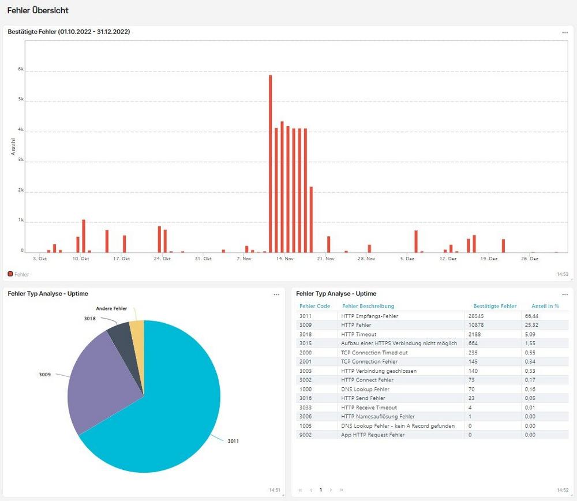
Task: Sort table by Bestätigte Fehler column
Action: 494,306
